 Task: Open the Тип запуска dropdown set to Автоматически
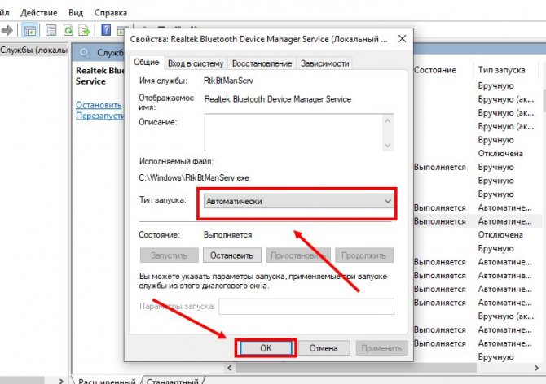pos(298,201)
